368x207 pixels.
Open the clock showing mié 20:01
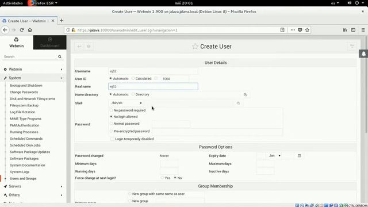click(x=184, y=3)
